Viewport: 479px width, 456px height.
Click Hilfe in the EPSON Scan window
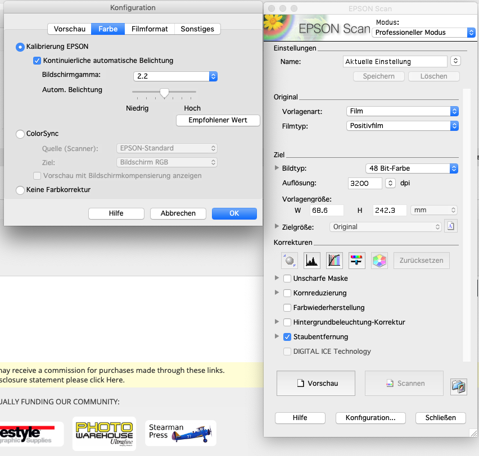(300, 418)
